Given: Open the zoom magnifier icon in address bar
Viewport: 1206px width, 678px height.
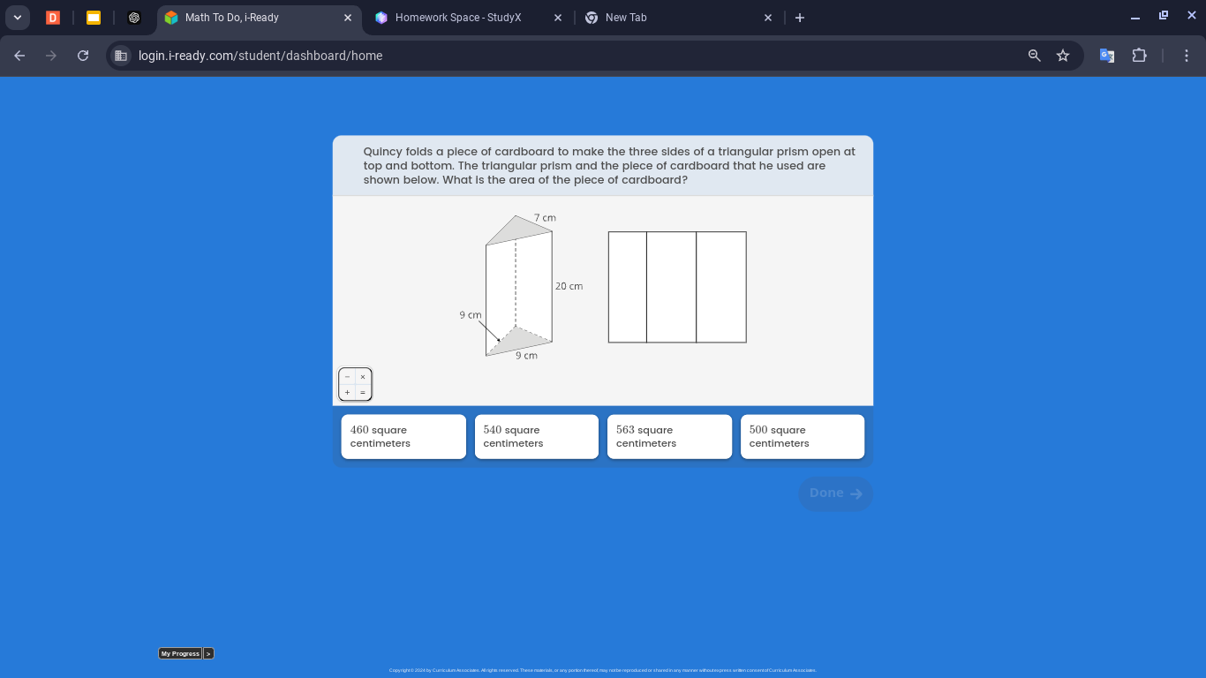Looking at the screenshot, I should pos(1035,56).
